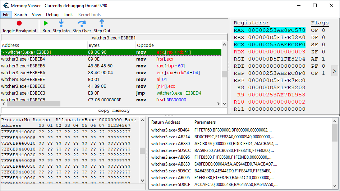The image size is (340, 191).
Task: Click the Step Into arrow icon
Action: tap(61, 23)
